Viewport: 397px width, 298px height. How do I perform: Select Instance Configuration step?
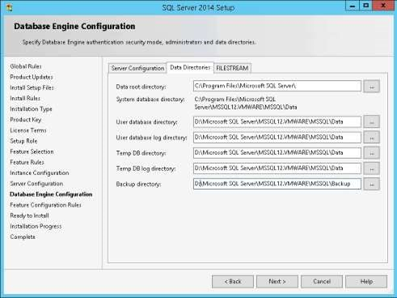tap(40, 173)
